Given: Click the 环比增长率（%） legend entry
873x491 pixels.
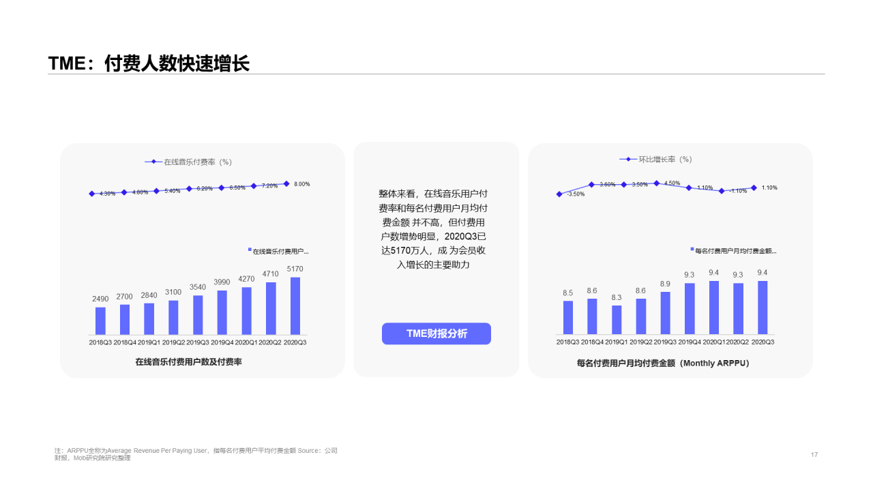Looking at the screenshot, I should pos(655,159).
